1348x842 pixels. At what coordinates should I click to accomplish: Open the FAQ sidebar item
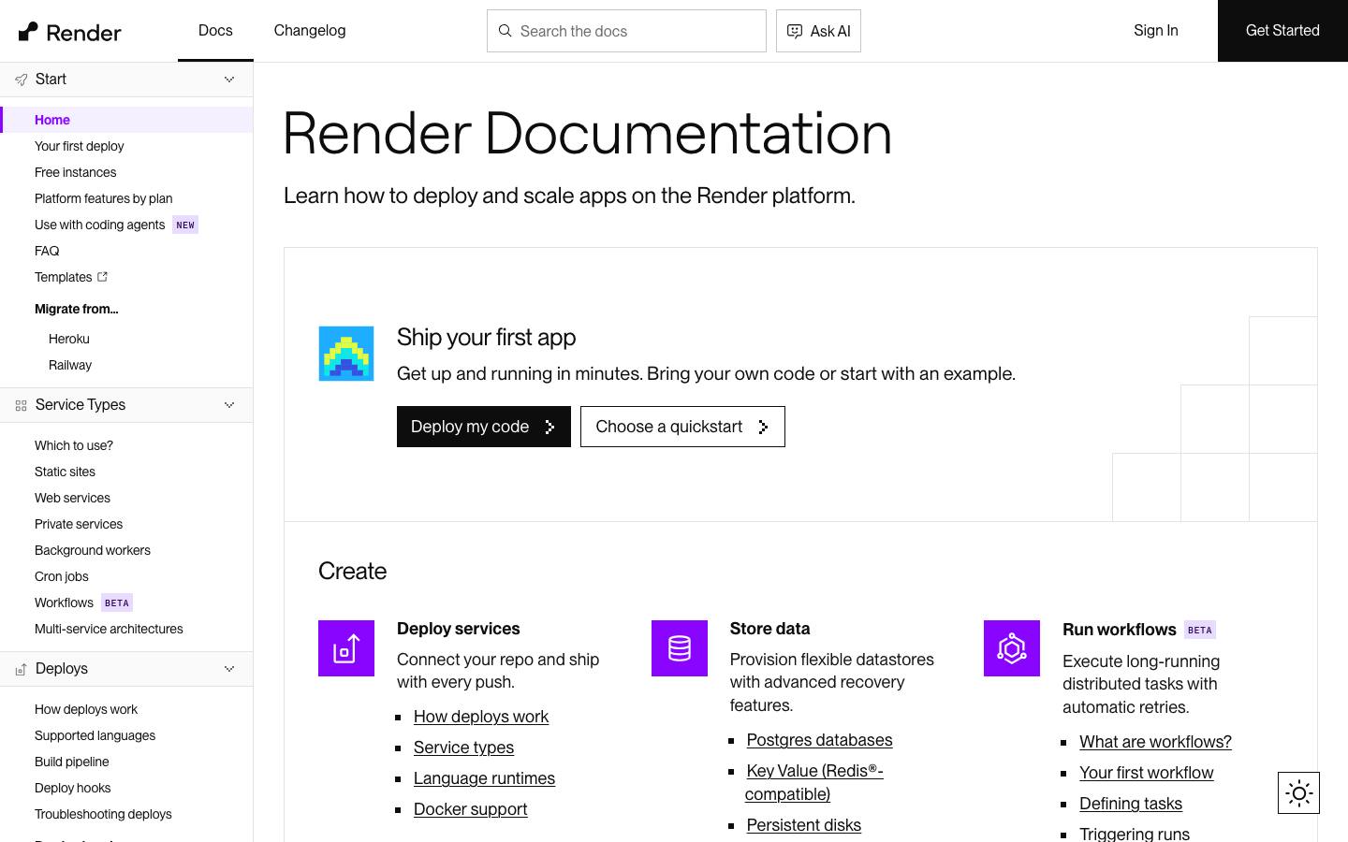point(47,251)
